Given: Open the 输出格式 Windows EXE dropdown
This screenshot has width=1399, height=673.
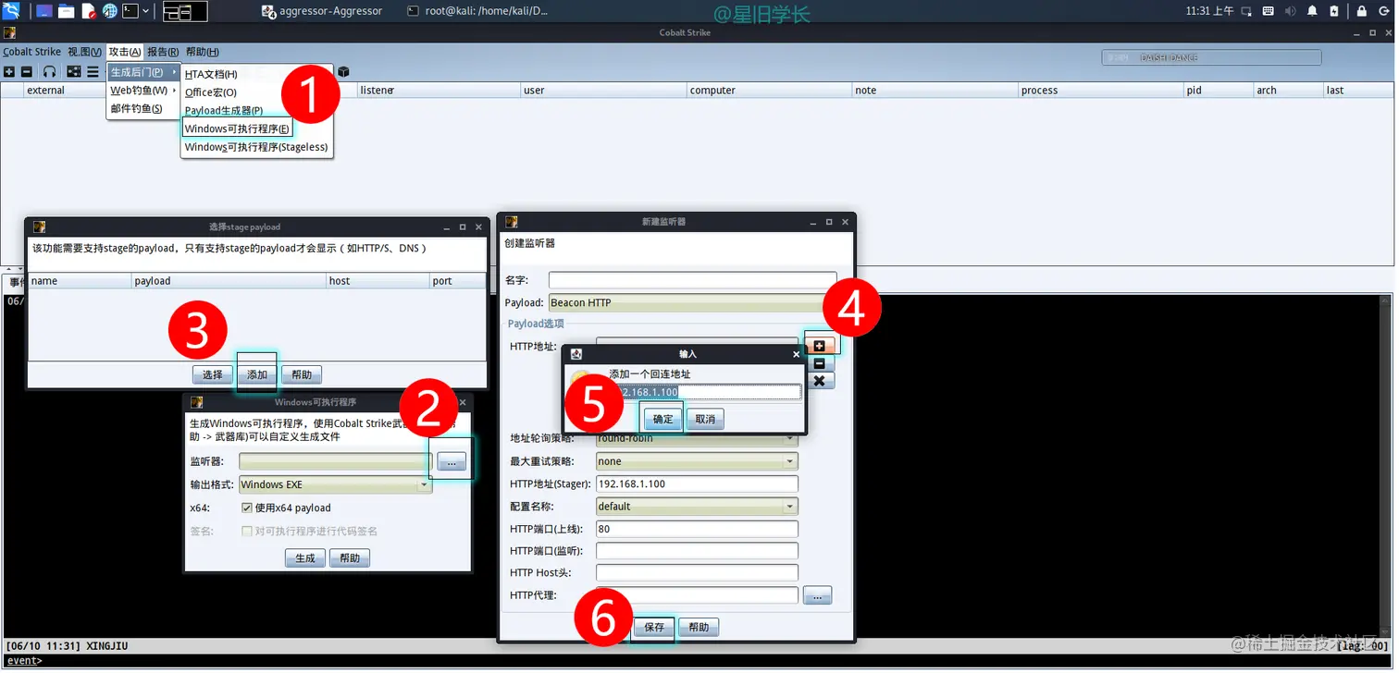Looking at the screenshot, I should point(335,484).
